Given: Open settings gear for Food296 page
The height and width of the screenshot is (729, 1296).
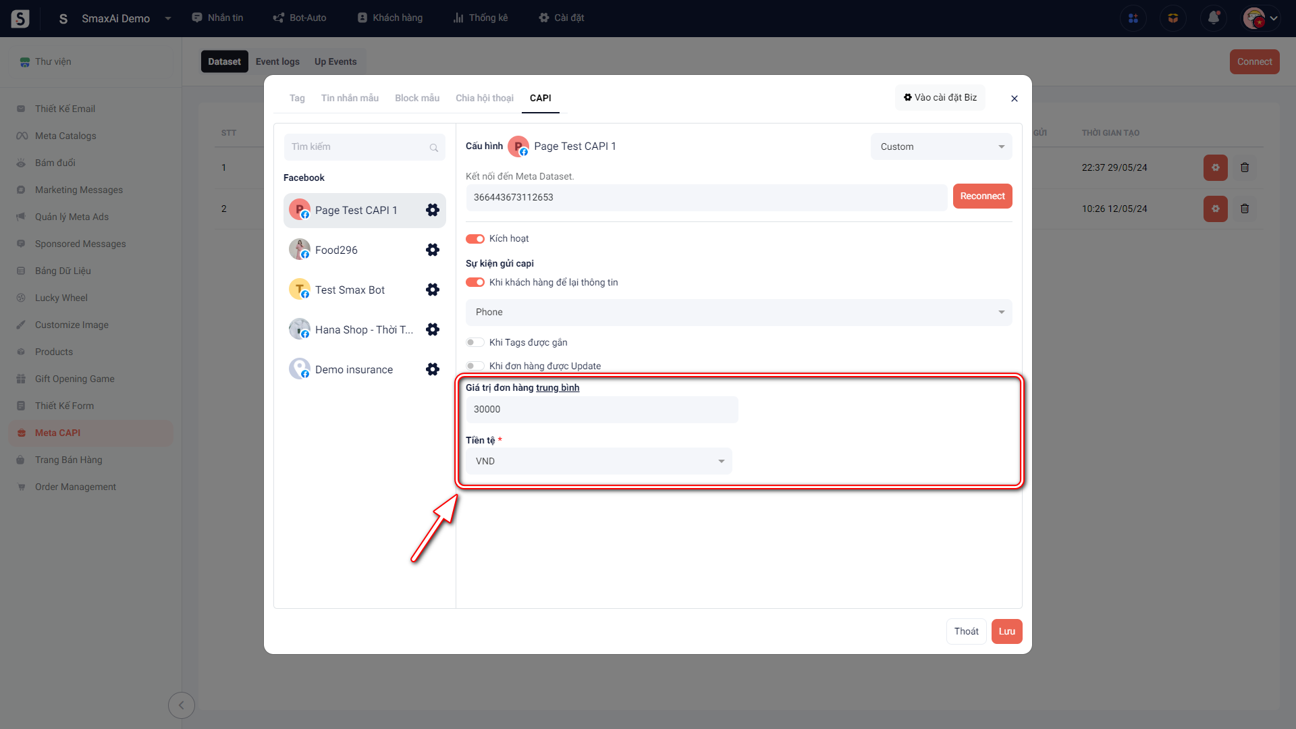Looking at the screenshot, I should [x=433, y=250].
